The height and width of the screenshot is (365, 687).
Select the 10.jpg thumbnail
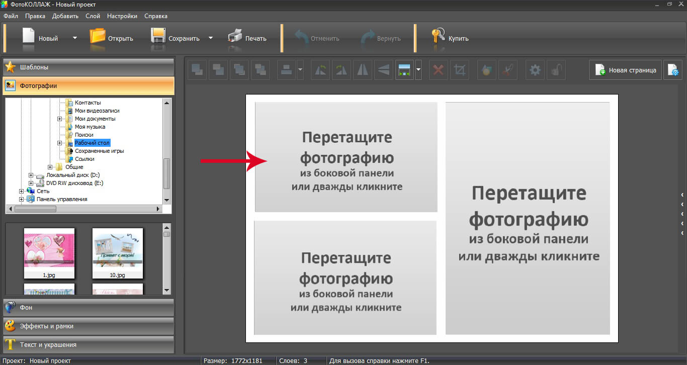coord(118,253)
